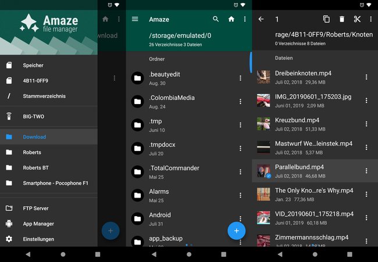Viewport: 378px width, 262px height.
Task: Launch FTP Server from drawer
Action: coord(49,209)
